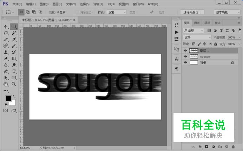Viewport: 243px width, 151px height.
Task: Open the 基本功能 workspace dropdown
Action: 227,12
